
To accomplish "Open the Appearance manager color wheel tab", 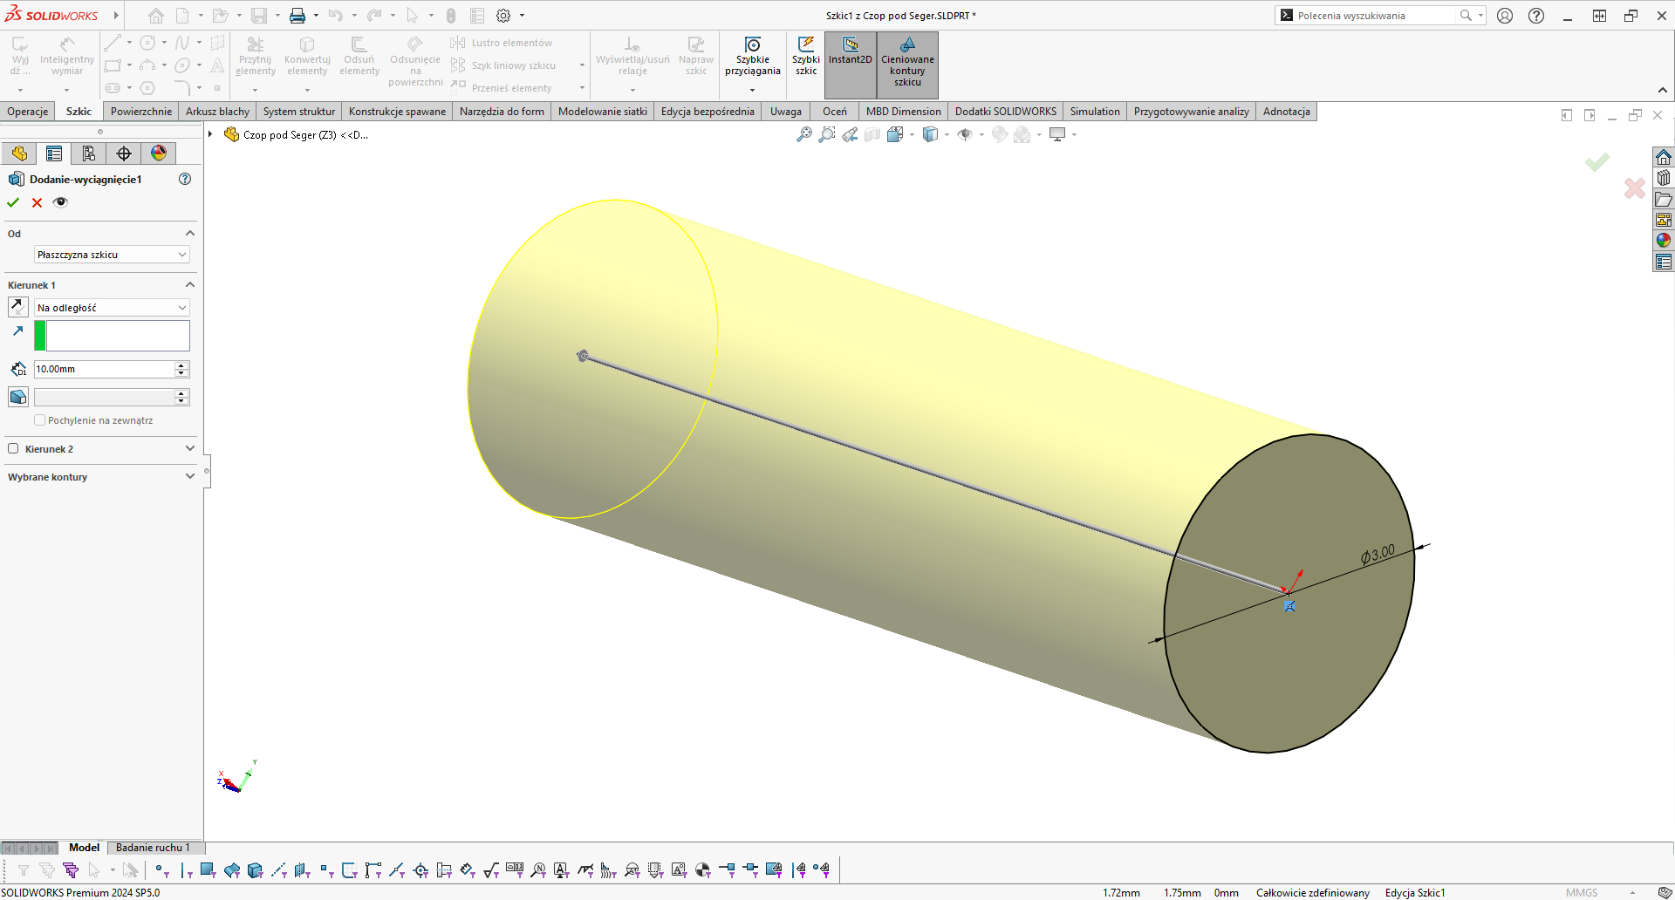I will click(159, 153).
